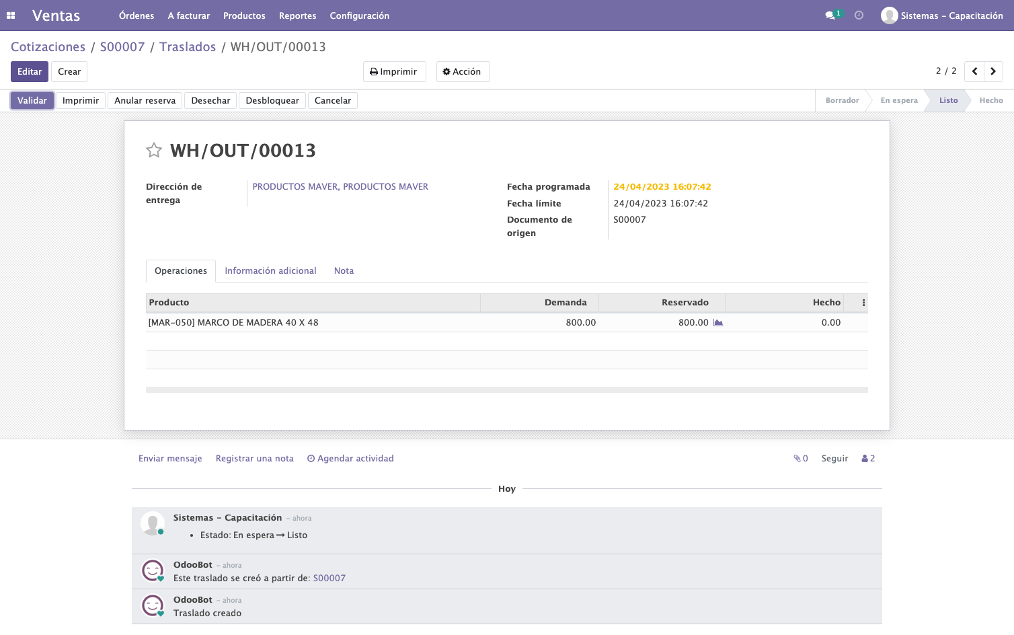Open the table column options kebab icon

pos(863,303)
